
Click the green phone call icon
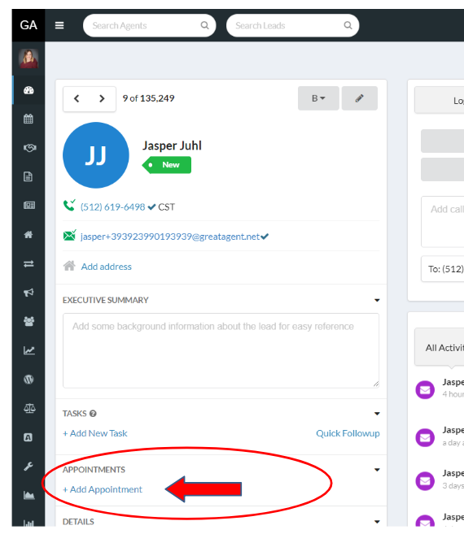pyautogui.click(x=69, y=206)
